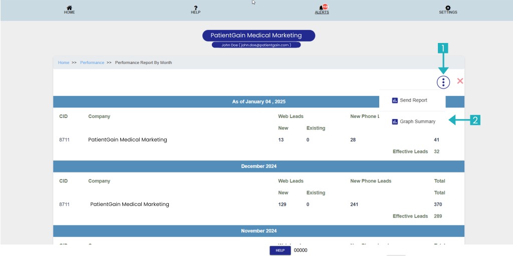
Task: Click new web leads value 129
Action: 282,204
